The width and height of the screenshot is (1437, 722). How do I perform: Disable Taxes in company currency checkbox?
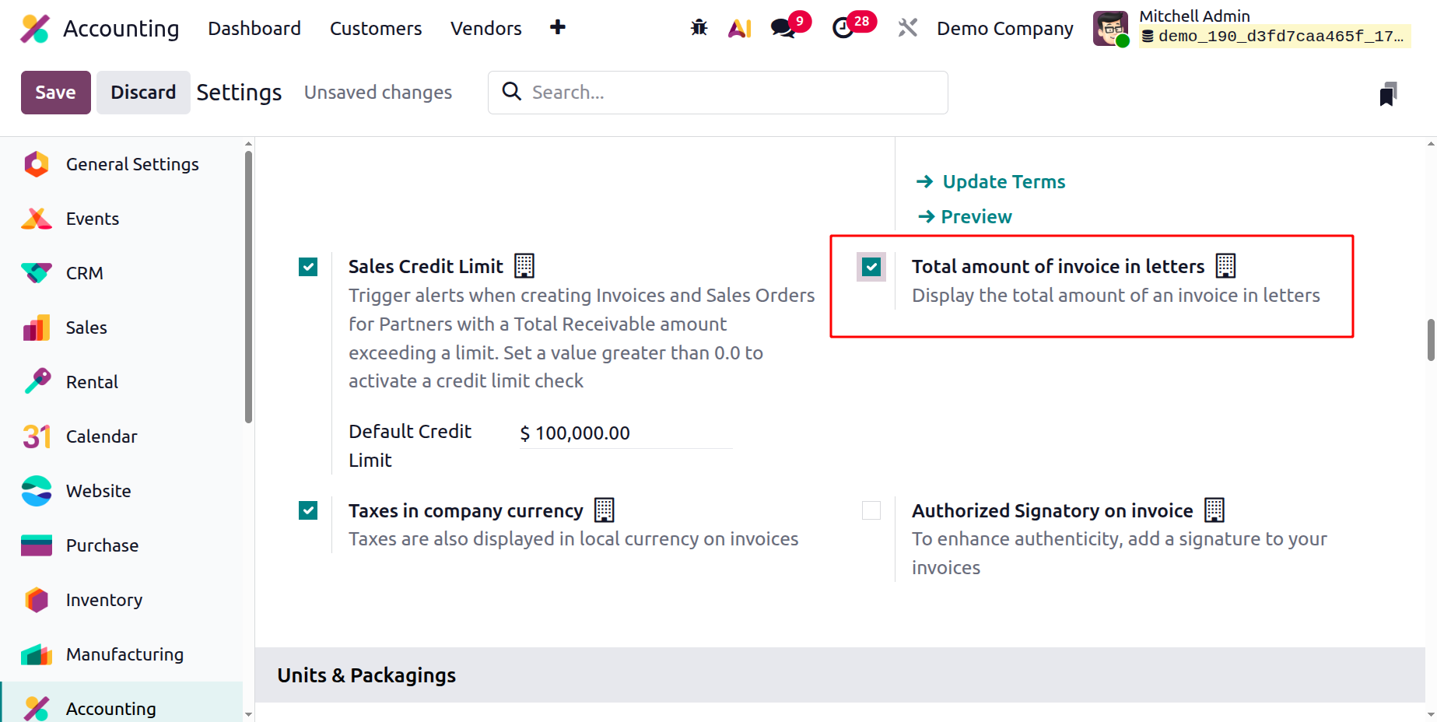point(308,510)
